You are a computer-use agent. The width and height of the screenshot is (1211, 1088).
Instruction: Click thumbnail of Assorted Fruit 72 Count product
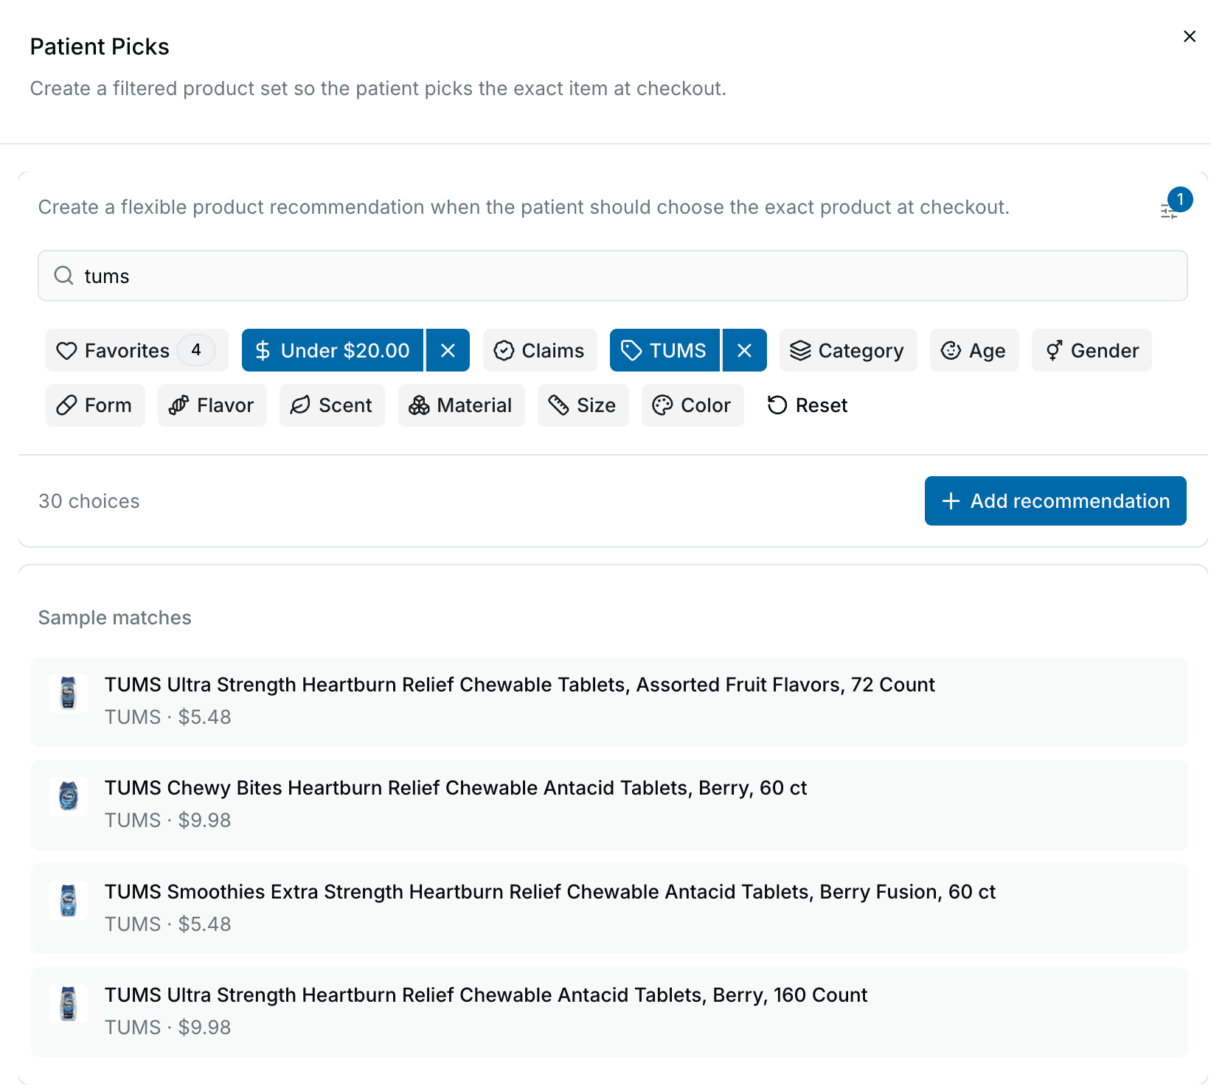tap(68, 693)
